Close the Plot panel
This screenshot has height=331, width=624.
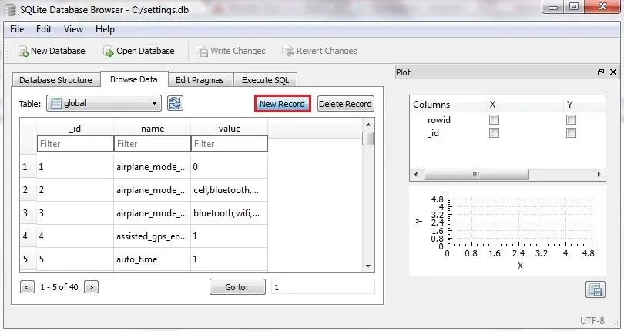[x=613, y=72]
